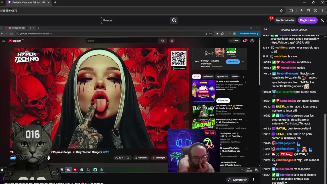Open more options for TECHNO MIX 2025

tap(246, 106)
